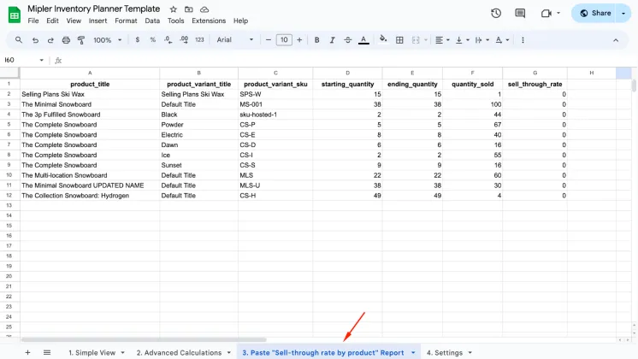Increase decimal places
This screenshot has width=638, height=359.
coord(184,40)
